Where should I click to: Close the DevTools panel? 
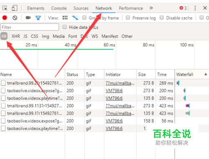[205, 8]
